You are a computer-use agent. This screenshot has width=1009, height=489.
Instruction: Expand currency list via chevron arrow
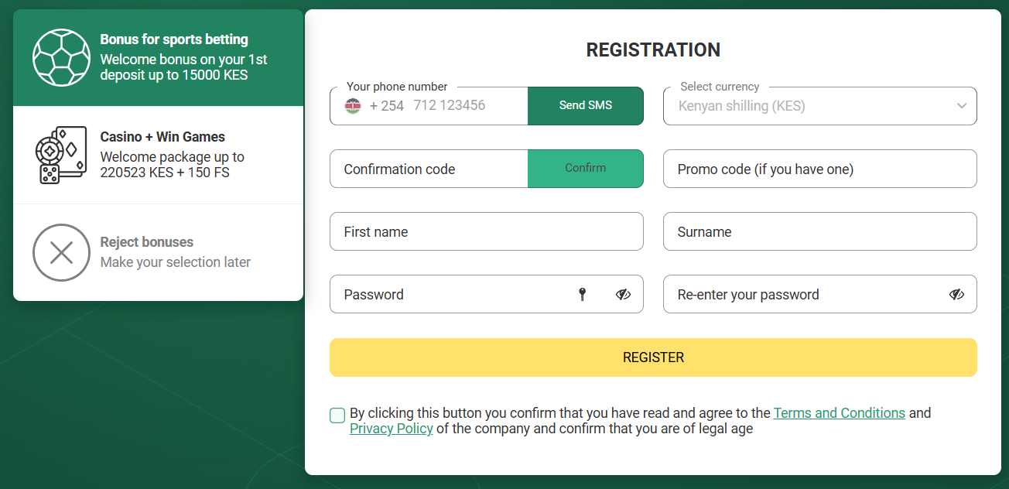[x=962, y=106]
